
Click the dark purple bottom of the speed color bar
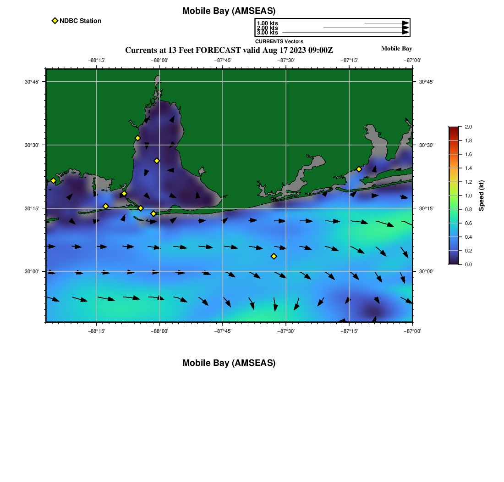click(454, 262)
